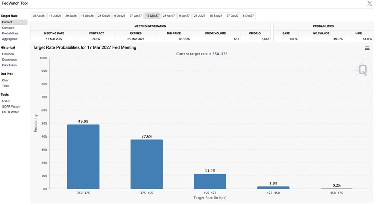The image size is (376, 205).
Task: Click the Q watermark logo on chart
Action: click(x=361, y=70)
